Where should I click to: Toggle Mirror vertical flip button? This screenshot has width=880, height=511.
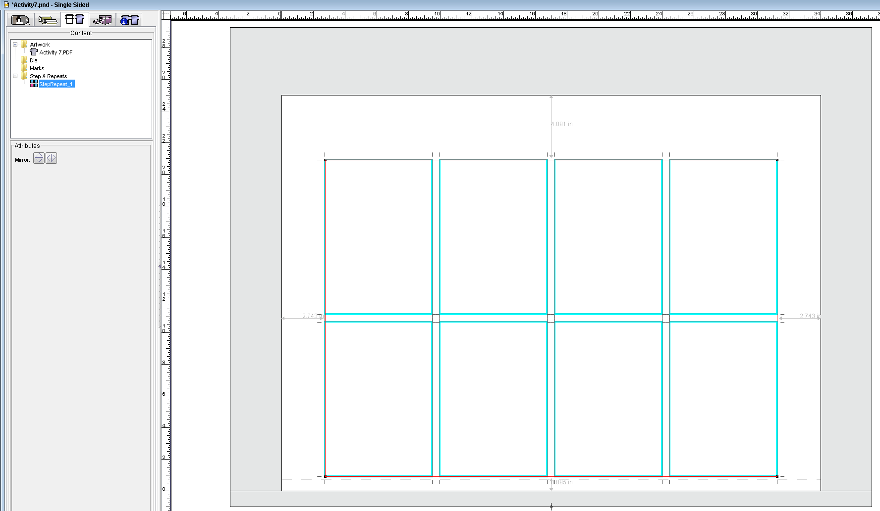tap(39, 158)
